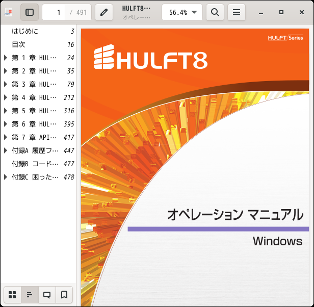
Task: Click the Windows text on cover
Action: click(277, 241)
